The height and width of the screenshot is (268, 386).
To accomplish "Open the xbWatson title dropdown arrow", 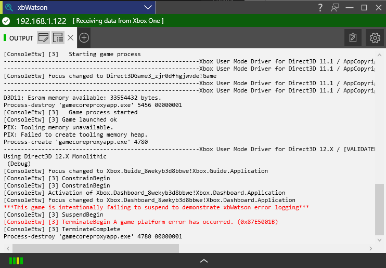I will click(148, 7).
